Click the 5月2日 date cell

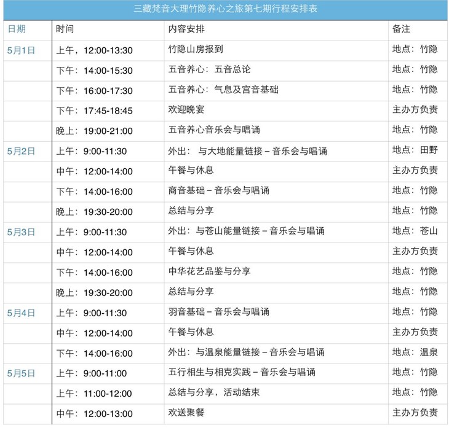(x=22, y=151)
